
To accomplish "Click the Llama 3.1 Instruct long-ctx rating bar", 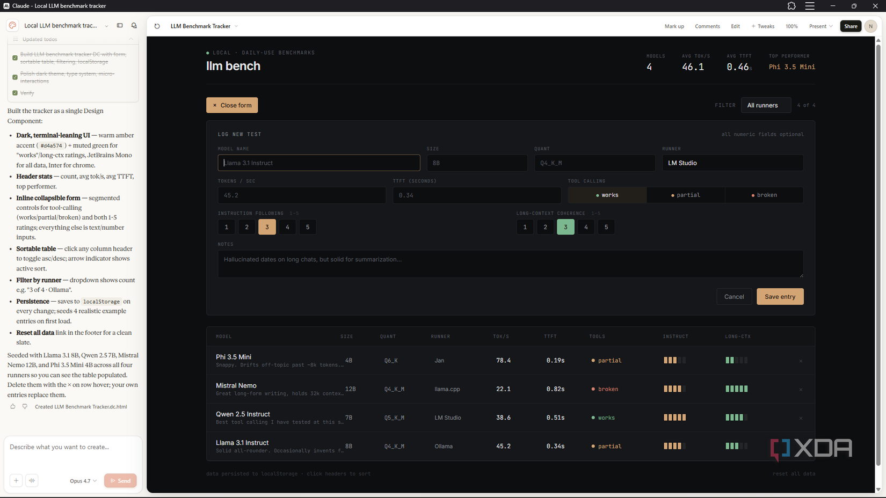I will [x=736, y=446].
